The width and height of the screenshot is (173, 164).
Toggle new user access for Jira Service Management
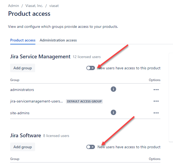pos(91,68)
